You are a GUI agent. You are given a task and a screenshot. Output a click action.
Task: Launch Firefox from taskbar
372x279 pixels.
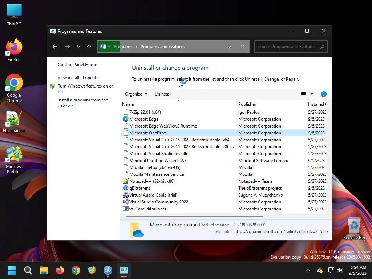[x=60, y=270]
